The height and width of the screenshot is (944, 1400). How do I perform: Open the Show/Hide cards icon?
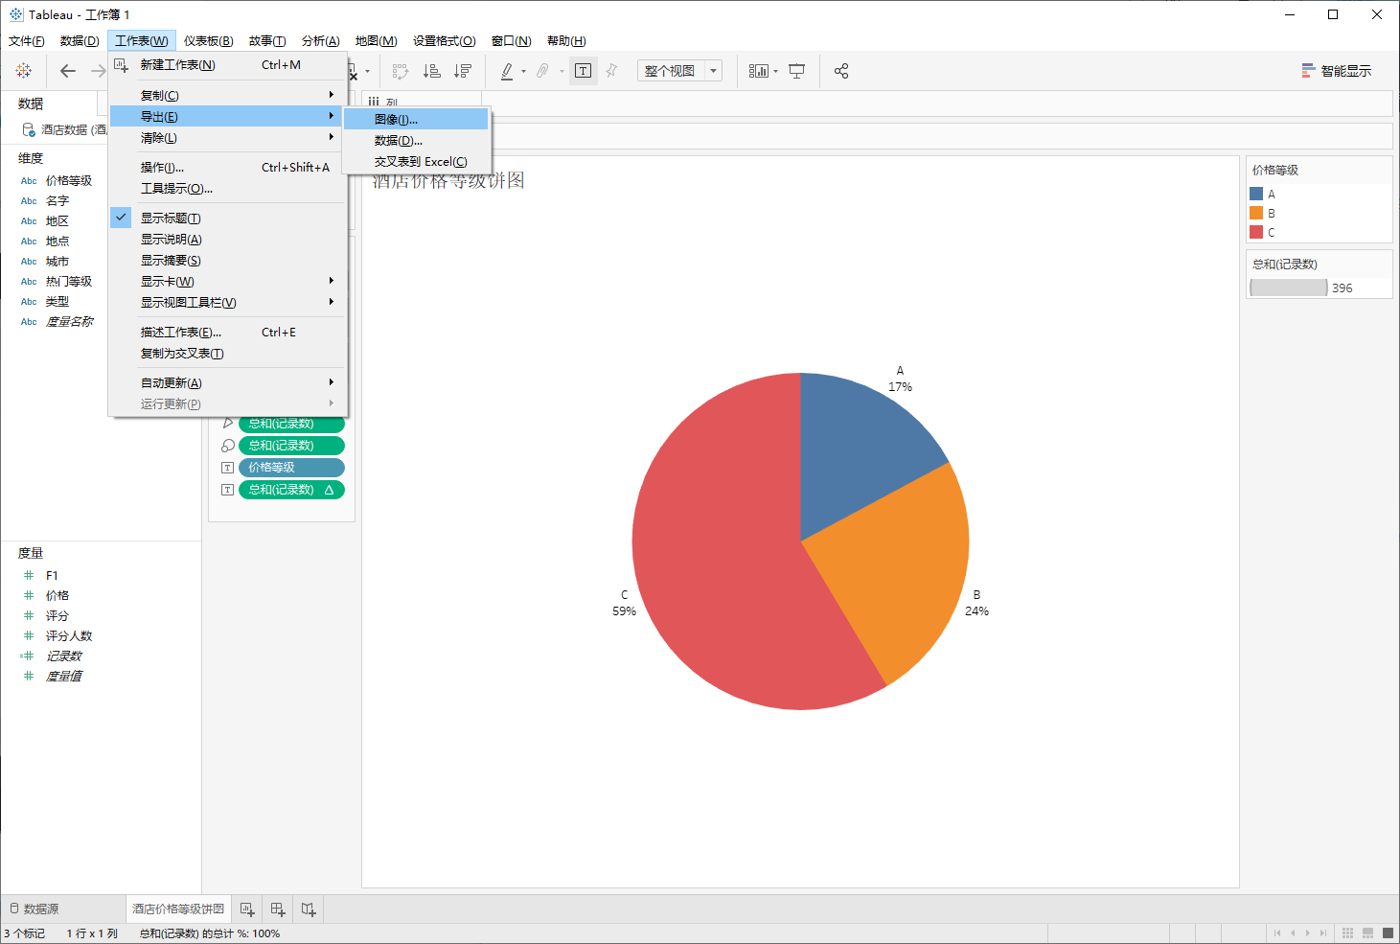click(x=758, y=71)
